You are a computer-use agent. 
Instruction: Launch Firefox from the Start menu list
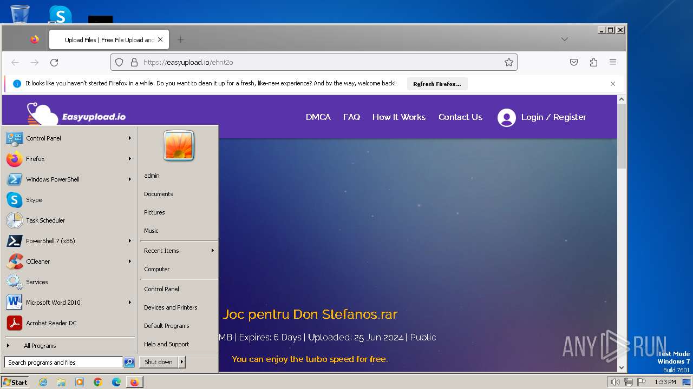[x=69, y=159]
